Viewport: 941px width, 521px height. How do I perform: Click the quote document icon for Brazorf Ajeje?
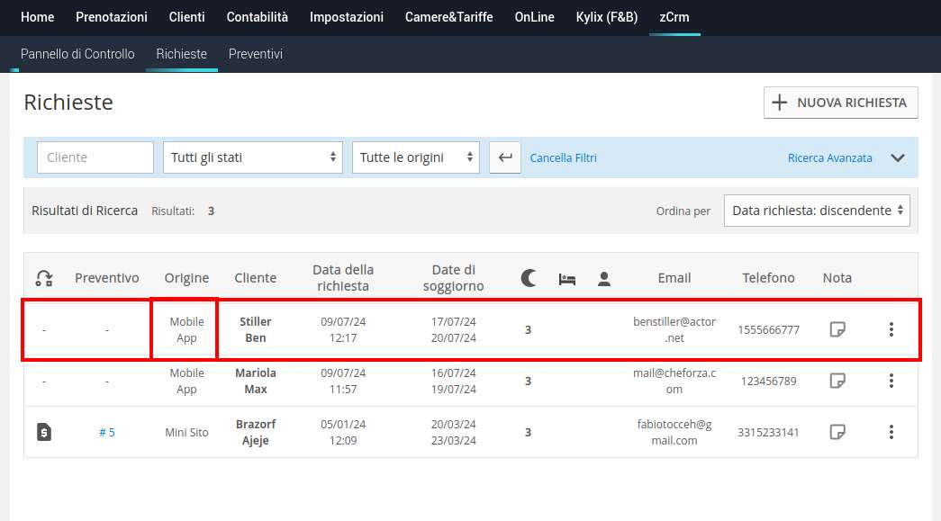tap(43, 432)
